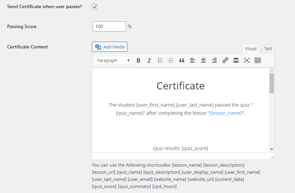This screenshot has width=295, height=193.
Task: Toggle bold formatting in editor toolbar
Action: [138, 61]
